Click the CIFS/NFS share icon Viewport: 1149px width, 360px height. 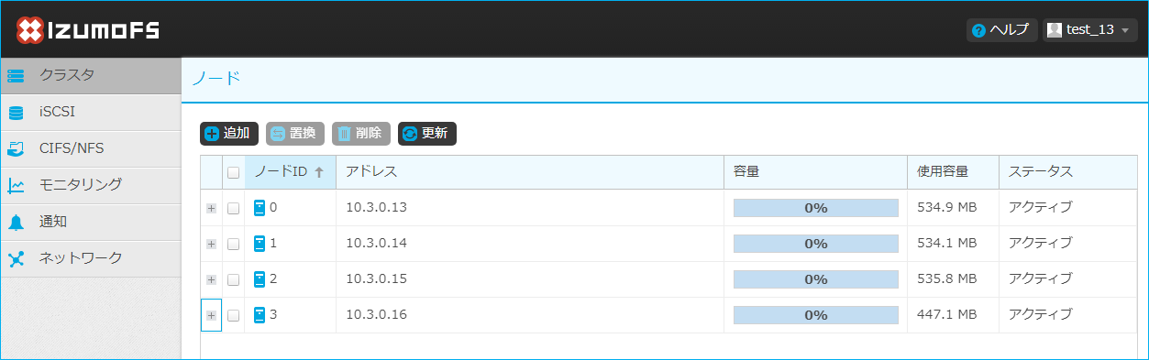(16, 148)
